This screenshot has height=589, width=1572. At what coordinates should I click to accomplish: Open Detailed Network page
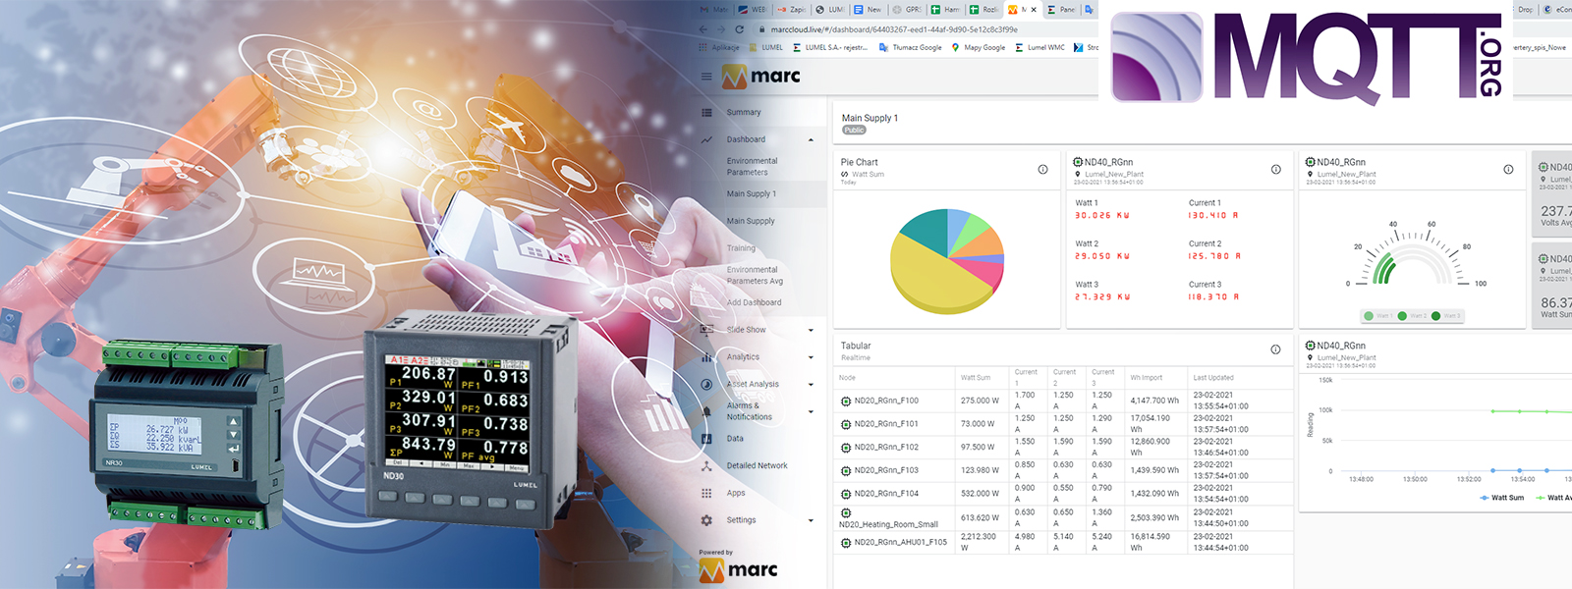[x=757, y=466]
